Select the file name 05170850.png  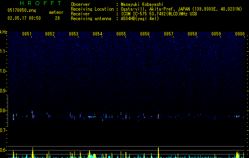coord(22,11)
